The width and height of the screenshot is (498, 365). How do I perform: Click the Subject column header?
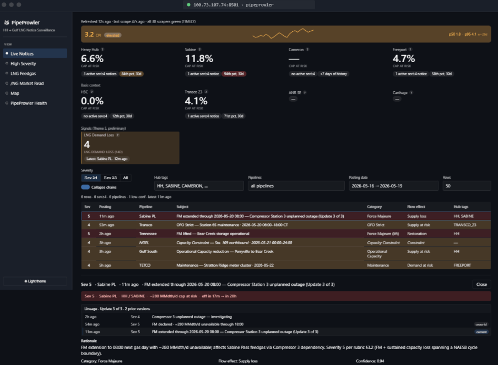[x=182, y=207]
